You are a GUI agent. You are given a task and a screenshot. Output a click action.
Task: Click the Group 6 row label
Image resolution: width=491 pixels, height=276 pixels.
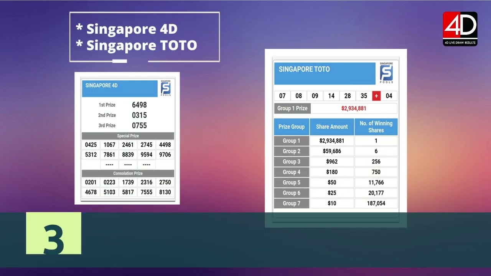[292, 193]
